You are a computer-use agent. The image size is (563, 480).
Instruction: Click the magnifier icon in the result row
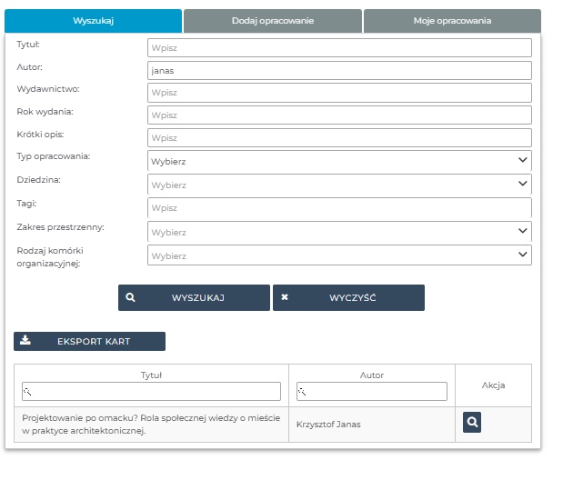pos(471,423)
